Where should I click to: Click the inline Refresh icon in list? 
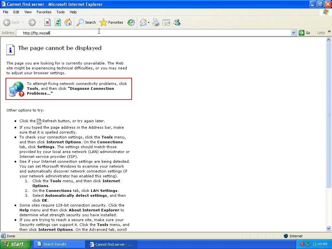pyautogui.click(x=39, y=121)
